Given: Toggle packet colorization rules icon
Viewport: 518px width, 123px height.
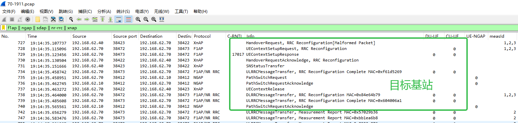Looking at the screenshot, I should tap(128, 19).
